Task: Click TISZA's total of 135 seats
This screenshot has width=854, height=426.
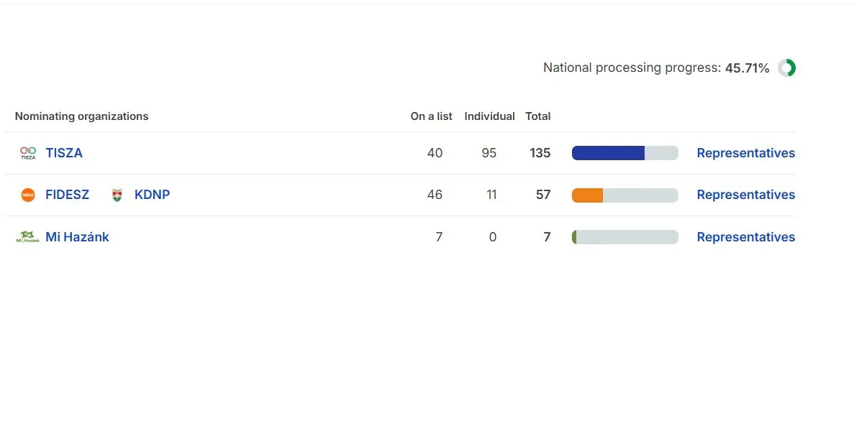Action: pyautogui.click(x=540, y=153)
